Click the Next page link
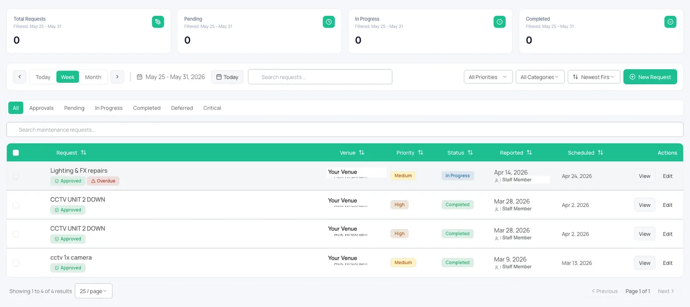The height and width of the screenshot is (307, 690). click(666, 291)
